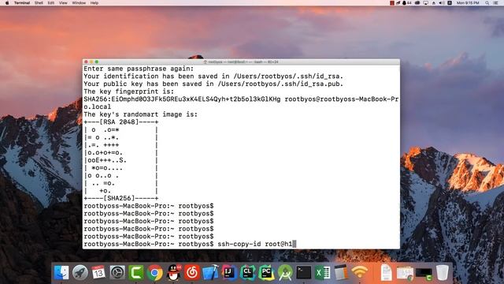The width and height of the screenshot is (504, 284).
Task: Open the Trash in the dock
Action: [x=443, y=273]
